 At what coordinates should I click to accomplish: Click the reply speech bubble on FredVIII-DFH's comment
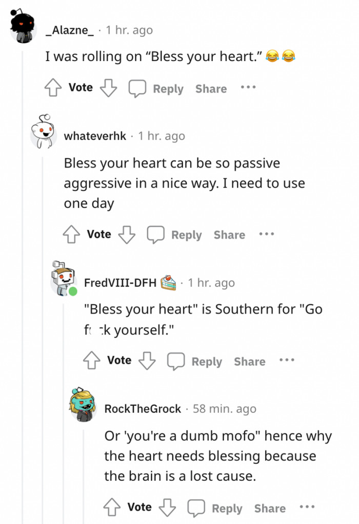click(176, 361)
